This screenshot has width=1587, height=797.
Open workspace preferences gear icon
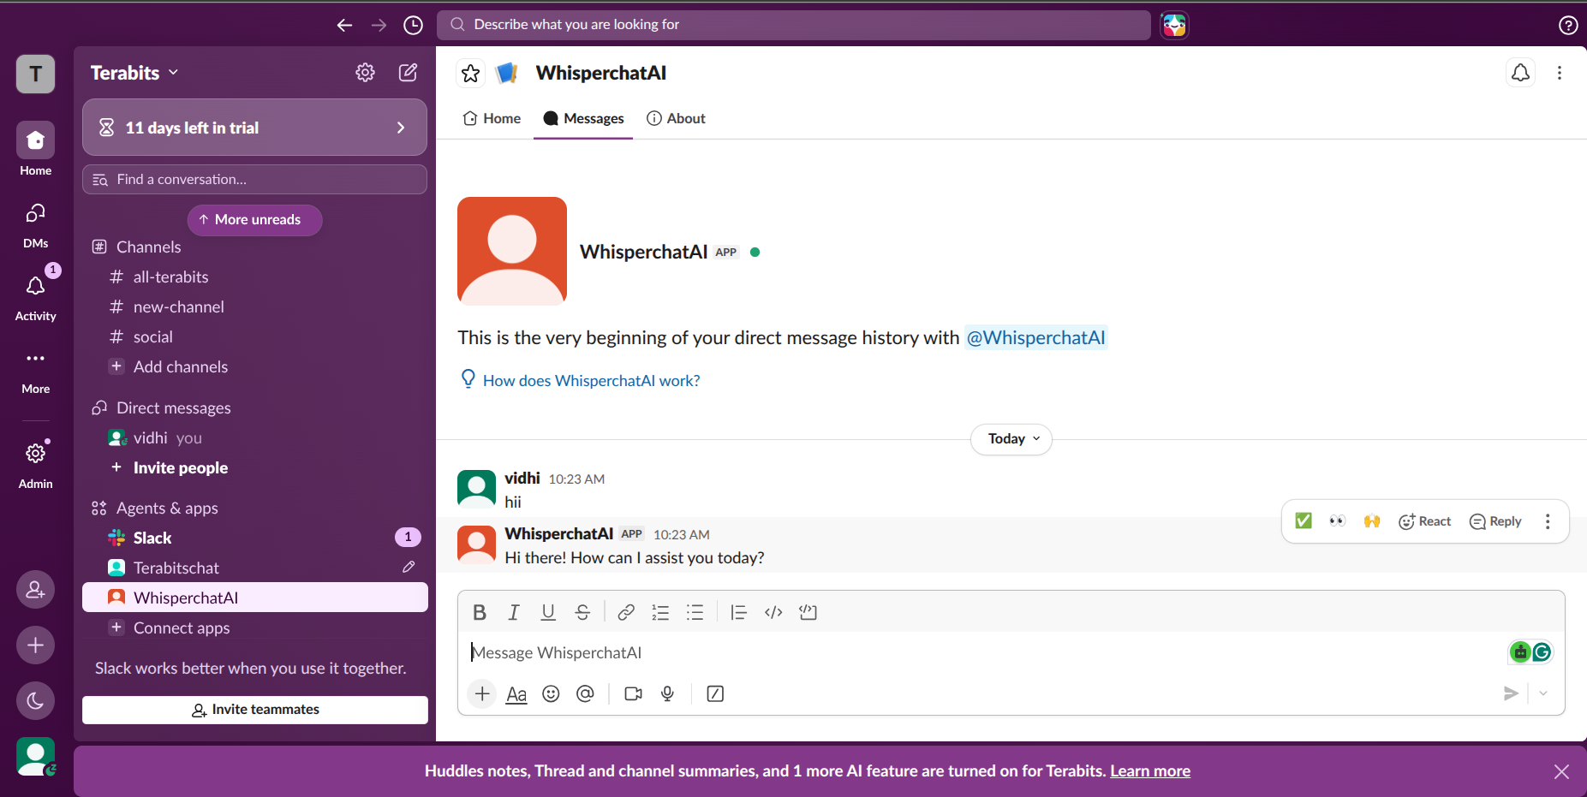tap(366, 73)
